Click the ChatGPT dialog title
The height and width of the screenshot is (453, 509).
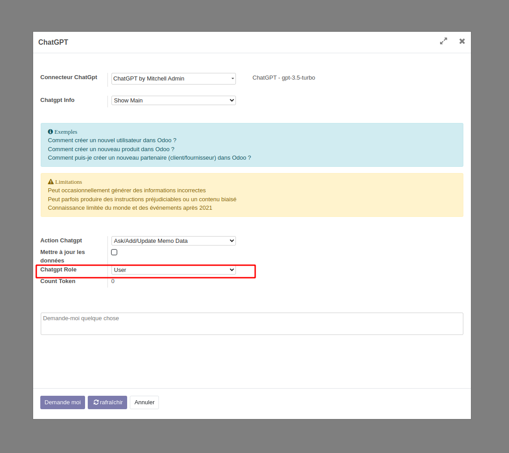(x=53, y=42)
